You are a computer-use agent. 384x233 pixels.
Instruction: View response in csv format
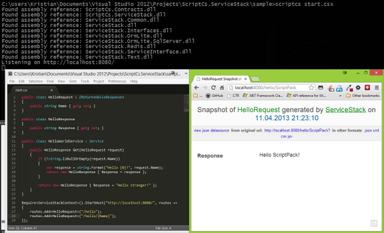tap(283, 136)
